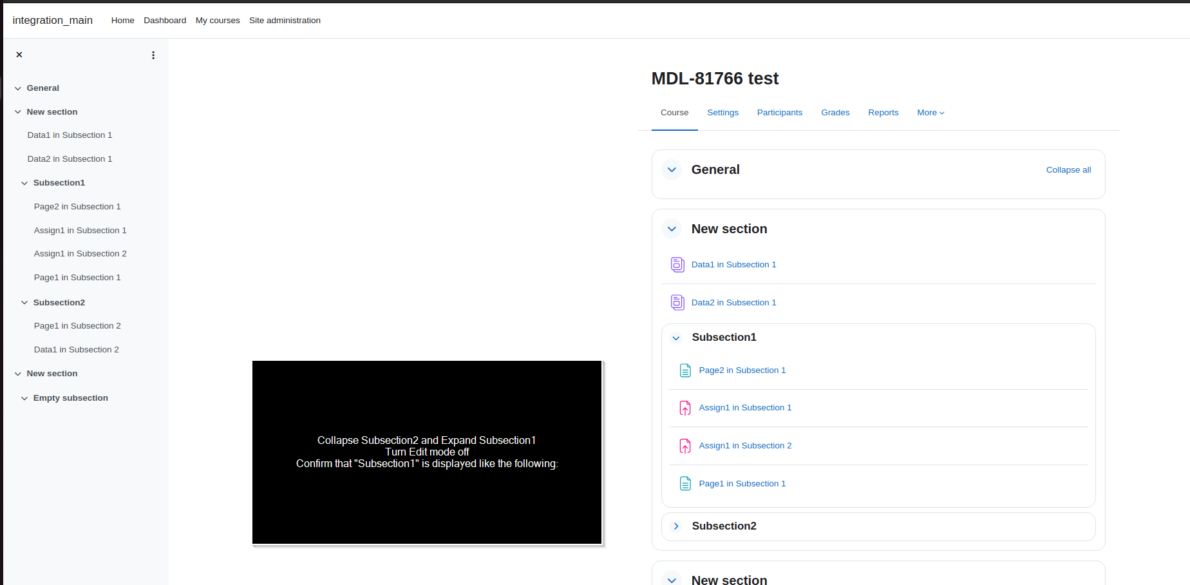Click Page1 in Subsection 1 page icon
The width and height of the screenshot is (1190, 585).
pos(685,484)
